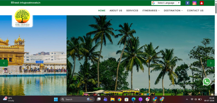Open the Facebook social icon
The height and width of the screenshot is (103, 217).
tap(187, 3)
